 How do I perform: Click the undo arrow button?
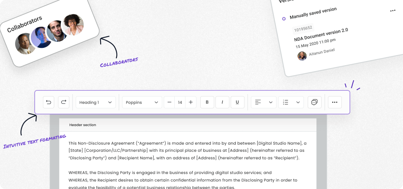point(49,102)
